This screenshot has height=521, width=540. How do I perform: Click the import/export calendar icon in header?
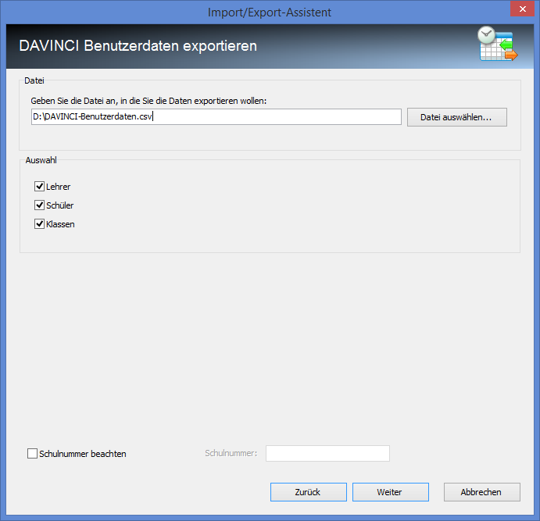click(x=498, y=44)
